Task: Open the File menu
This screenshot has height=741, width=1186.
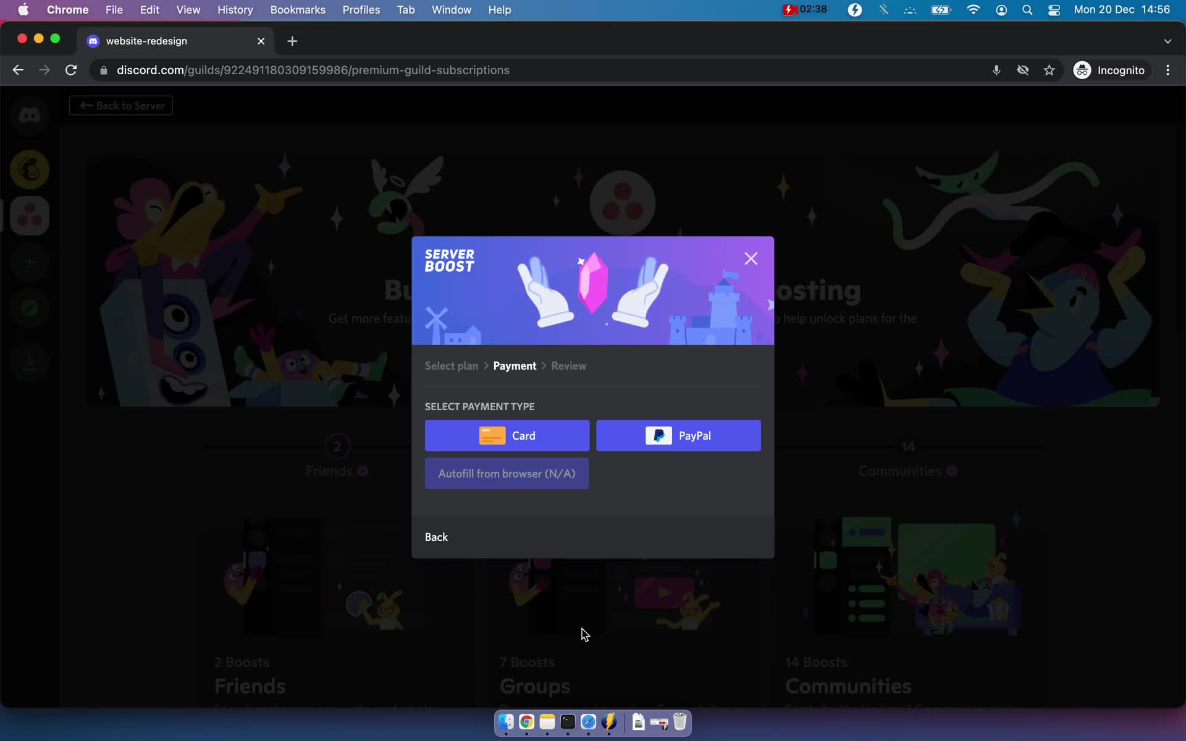Action: (114, 10)
